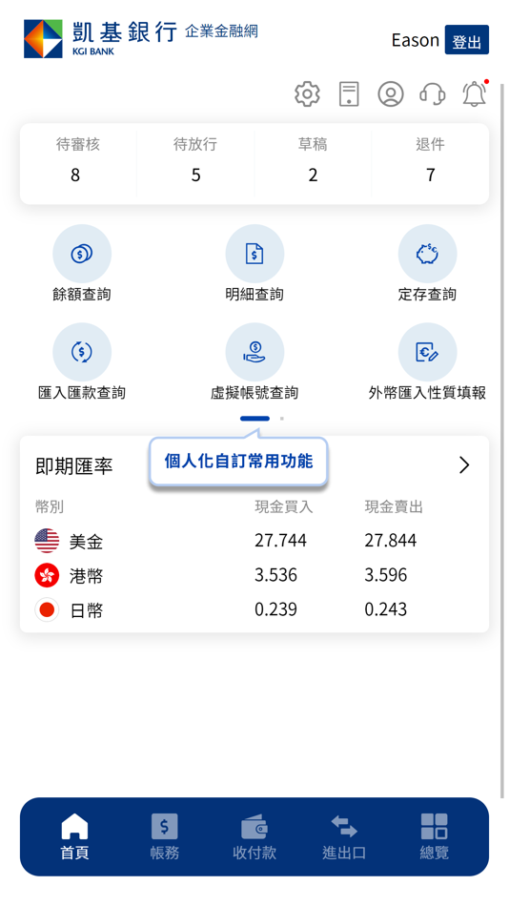Open 待審核 pending review count
The height and width of the screenshot is (906, 509).
click(78, 160)
